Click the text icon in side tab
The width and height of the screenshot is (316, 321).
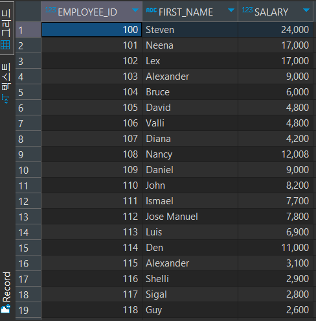point(5,99)
